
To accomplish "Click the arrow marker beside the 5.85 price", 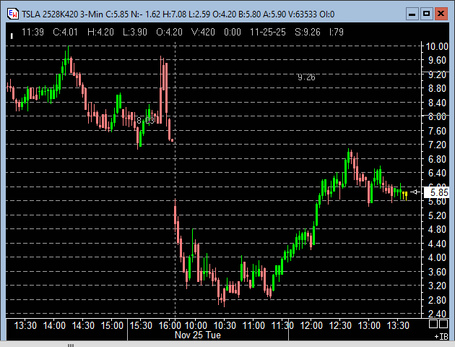I will (415, 192).
